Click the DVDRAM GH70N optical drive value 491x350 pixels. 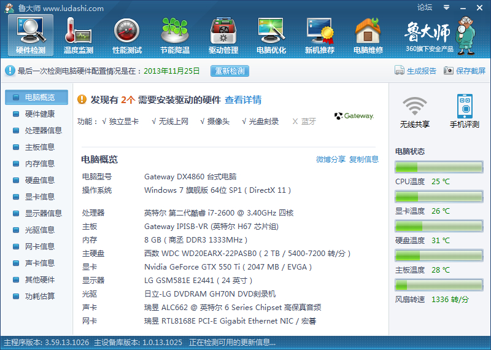(x=210, y=294)
